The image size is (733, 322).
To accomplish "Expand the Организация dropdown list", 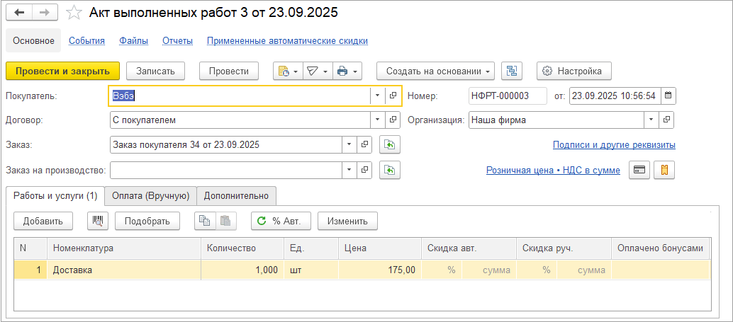I will coord(651,120).
